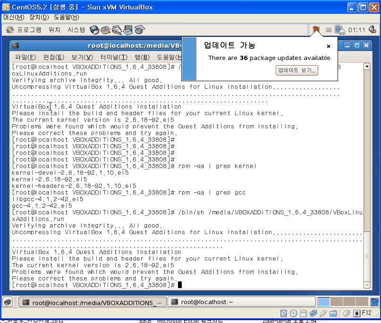Launch the Evolution mail launcher icon
The height and width of the screenshot is (323, 381).
click(x=105, y=30)
